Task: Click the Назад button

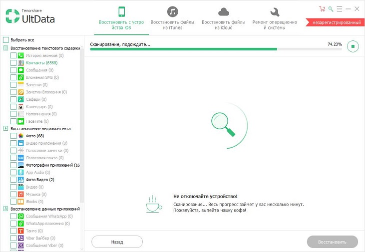Action: click(117, 242)
